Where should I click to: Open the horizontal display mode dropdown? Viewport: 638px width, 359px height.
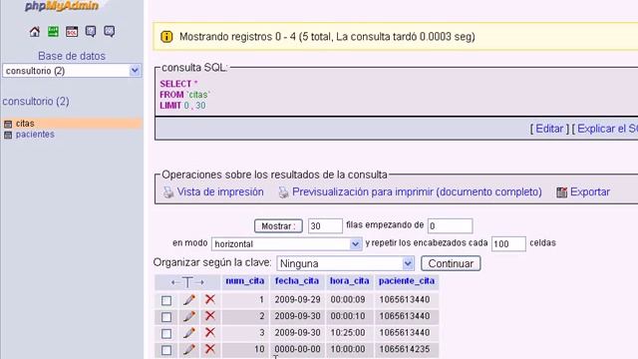(286, 244)
